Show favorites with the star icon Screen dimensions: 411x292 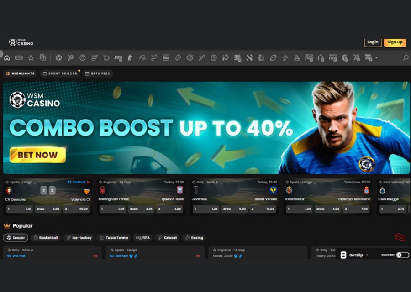tap(31, 58)
